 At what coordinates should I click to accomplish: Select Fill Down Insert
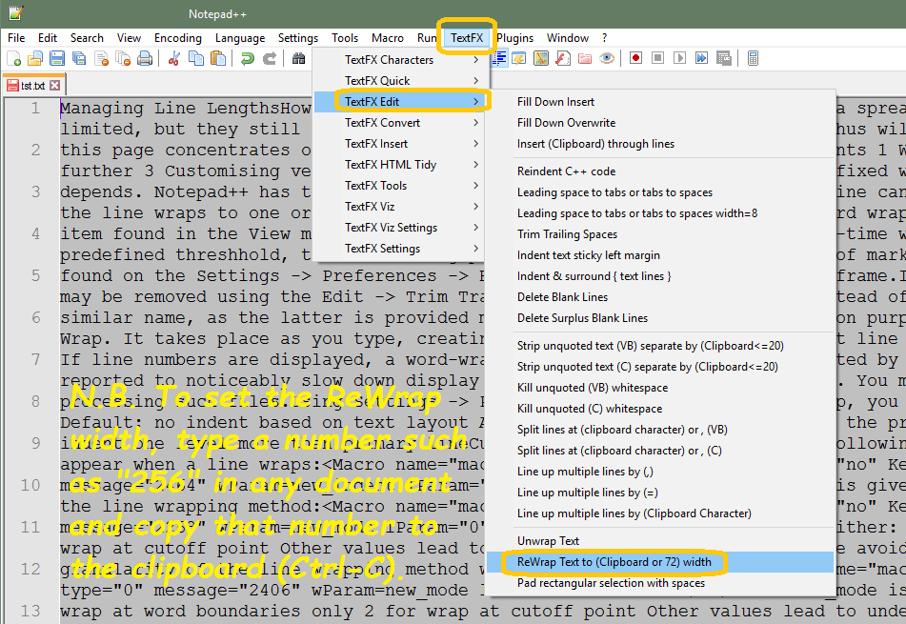click(660, 102)
